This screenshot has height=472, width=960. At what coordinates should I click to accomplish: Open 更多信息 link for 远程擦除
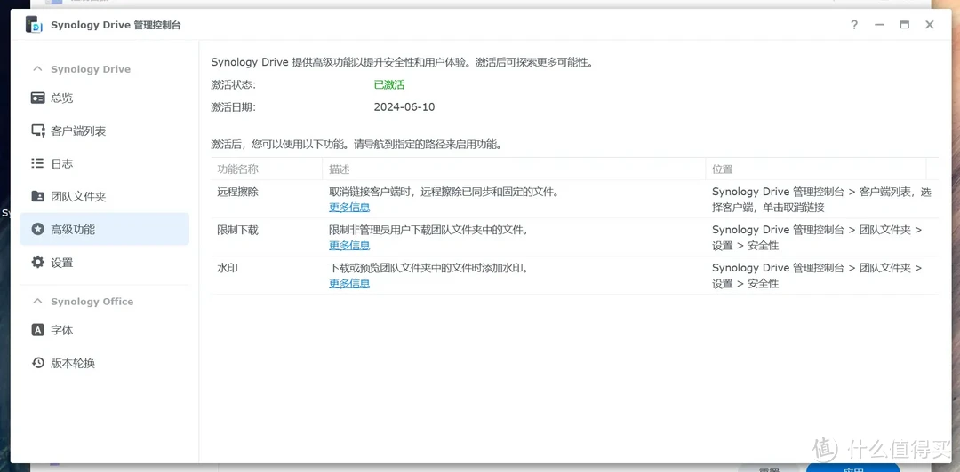click(349, 208)
